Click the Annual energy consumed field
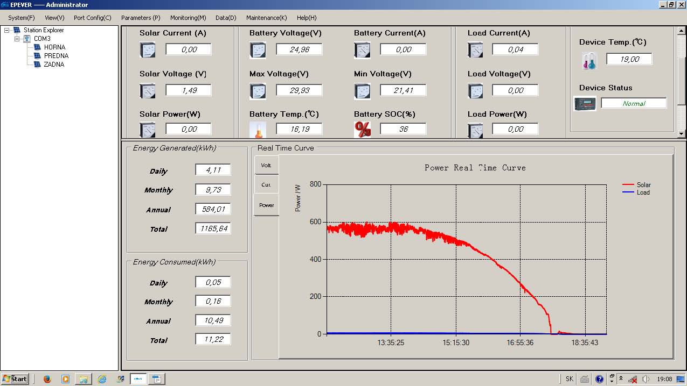This screenshot has width=687, height=386. coord(213,320)
